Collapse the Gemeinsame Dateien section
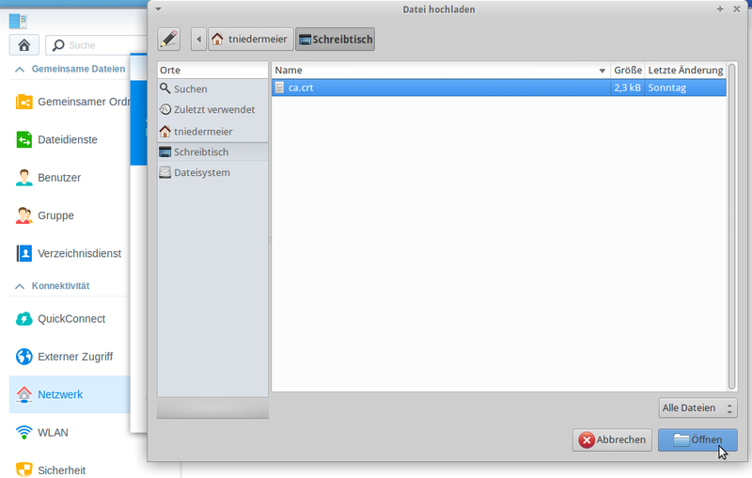Screen dimensions: 752x478 click(20, 70)
